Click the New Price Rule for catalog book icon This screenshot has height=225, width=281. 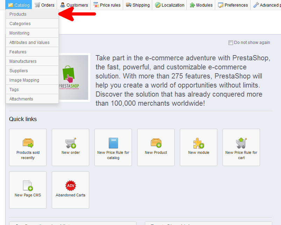(x=113, y=143)
